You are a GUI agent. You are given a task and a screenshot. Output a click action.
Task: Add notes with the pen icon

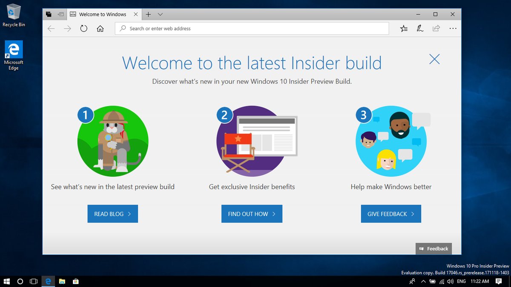[420, 28]
